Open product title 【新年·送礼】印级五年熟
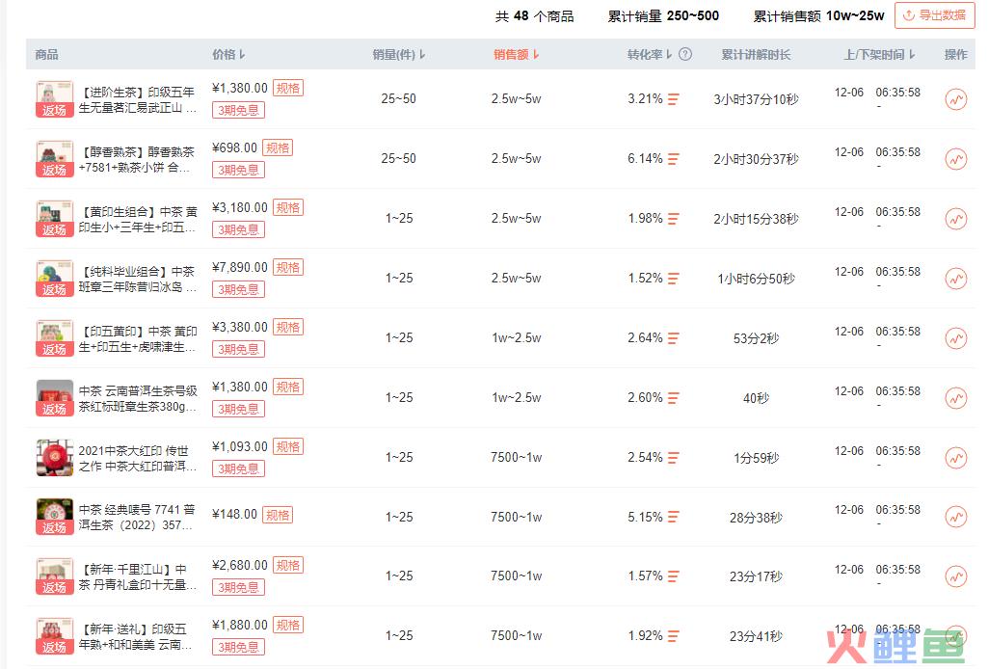This screenshot has height=669, width=988. 138,637
